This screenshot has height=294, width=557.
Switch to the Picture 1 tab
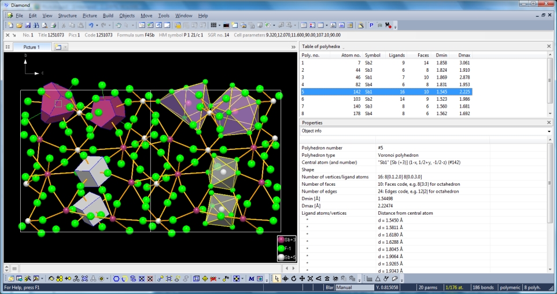pyautogui.click(x=31, y=47)
